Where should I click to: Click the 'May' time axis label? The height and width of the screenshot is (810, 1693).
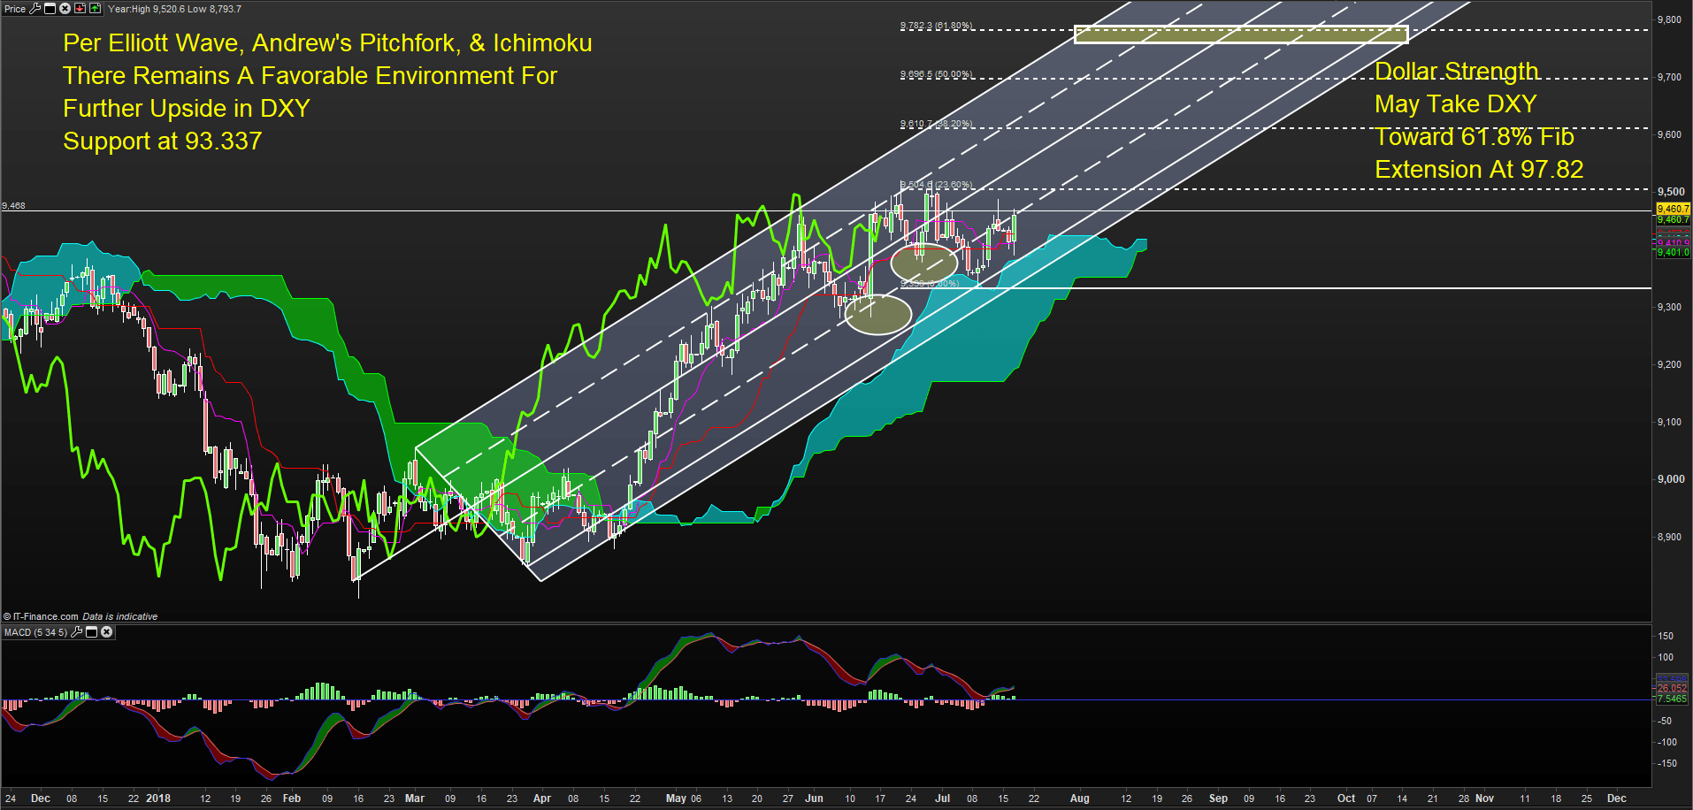(x=676, y=799)
